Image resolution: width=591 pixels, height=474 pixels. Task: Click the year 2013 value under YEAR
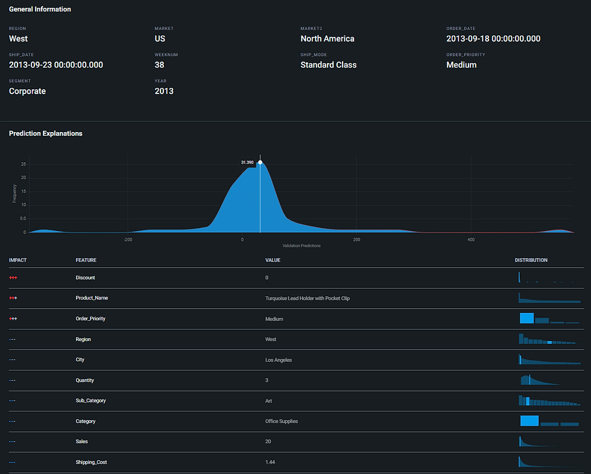pyautogui.click(x=164, y=91)
